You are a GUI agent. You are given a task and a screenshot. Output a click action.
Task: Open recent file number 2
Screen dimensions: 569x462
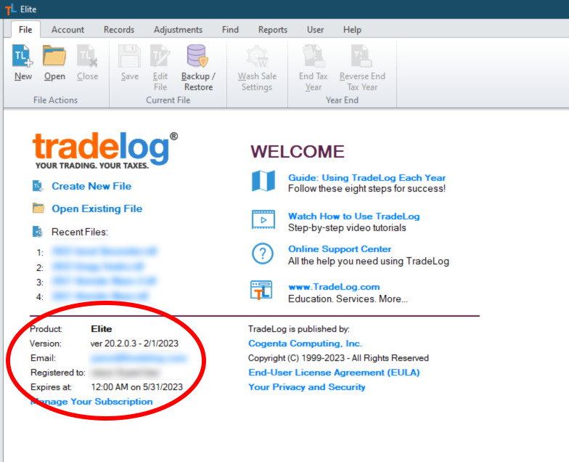(x=98, y=267)
